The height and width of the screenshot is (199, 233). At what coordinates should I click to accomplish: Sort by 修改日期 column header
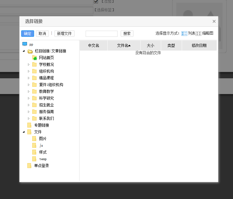[x=199, y=46]
